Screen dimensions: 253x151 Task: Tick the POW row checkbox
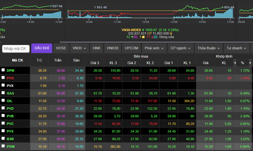click(x=3, y=146)
